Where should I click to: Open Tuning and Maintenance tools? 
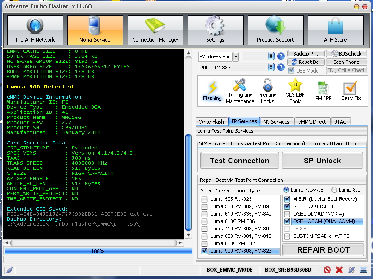pyautogui.click(x=240, y=91)
